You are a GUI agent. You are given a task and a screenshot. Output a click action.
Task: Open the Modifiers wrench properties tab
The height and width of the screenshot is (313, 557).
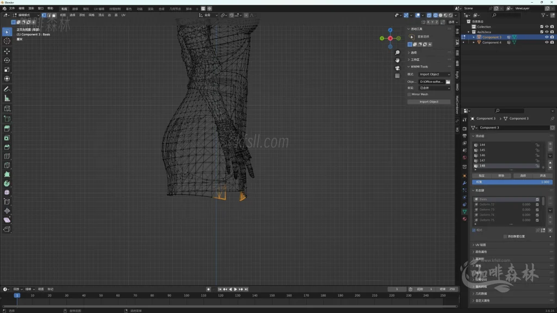(465, 183)
